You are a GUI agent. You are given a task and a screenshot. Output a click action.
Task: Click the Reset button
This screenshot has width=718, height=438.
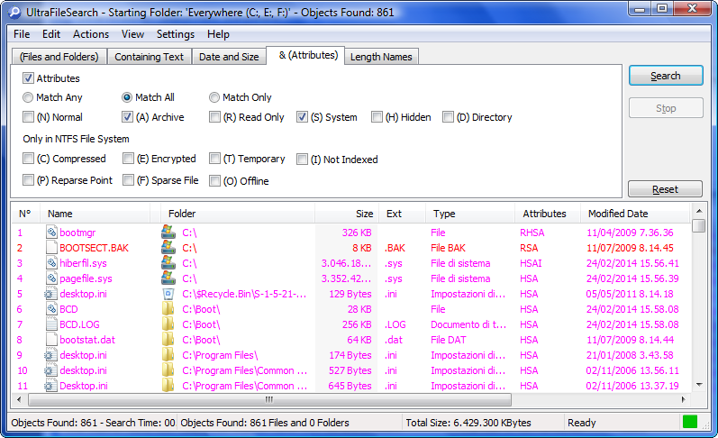tap(665, 188)
